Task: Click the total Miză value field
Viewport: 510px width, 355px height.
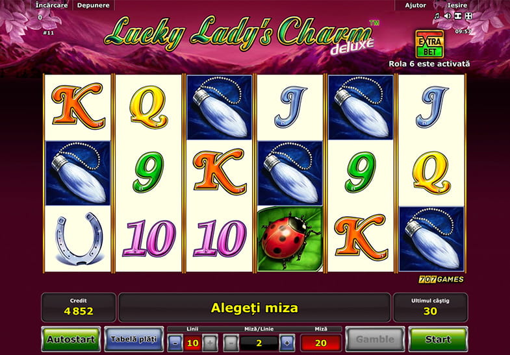Action: [x=321, y=343]
